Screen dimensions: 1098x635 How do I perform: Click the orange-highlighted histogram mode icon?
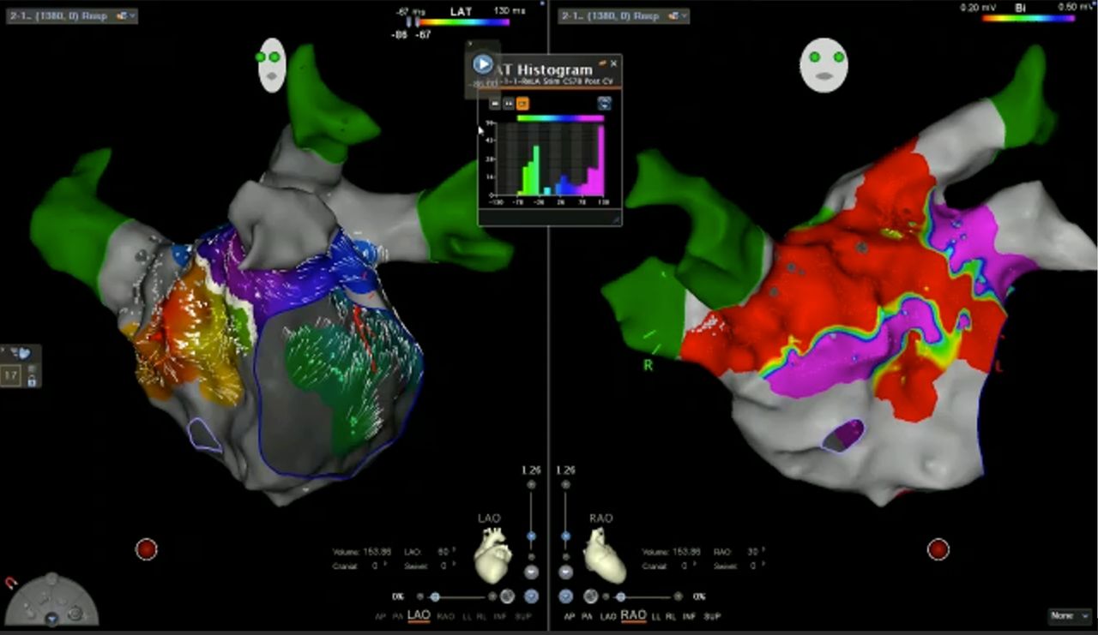point(522,104)
